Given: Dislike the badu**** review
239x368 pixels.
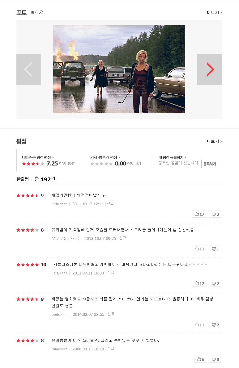Looking at the screenshot, I should click(x=215, y=325).
